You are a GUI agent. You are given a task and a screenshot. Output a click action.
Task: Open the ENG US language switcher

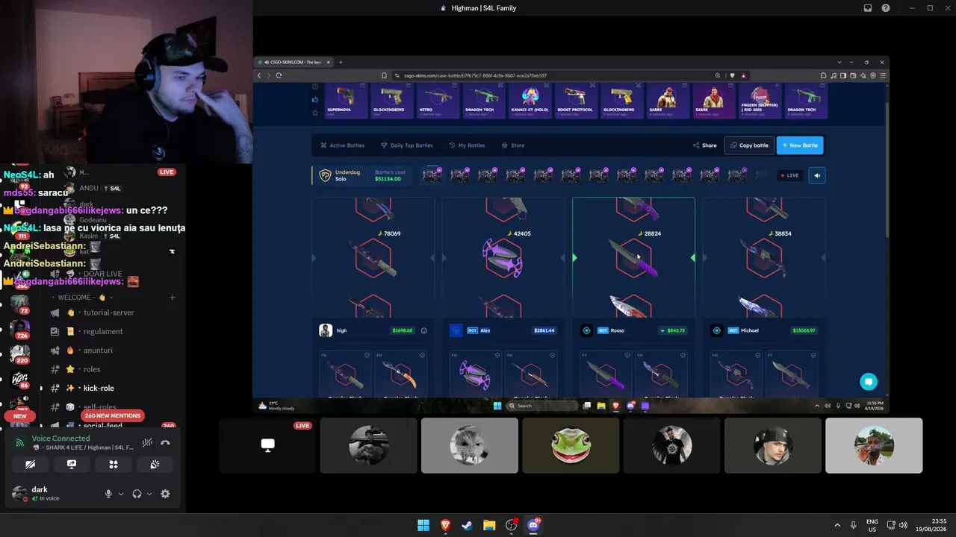(x=872, y=525)
